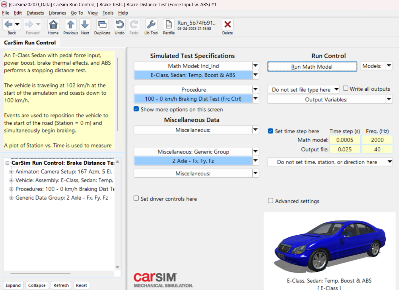Open the Lib Tool wrench icon
The height and width of the screenshot is (290, 399).
point(151,25)
